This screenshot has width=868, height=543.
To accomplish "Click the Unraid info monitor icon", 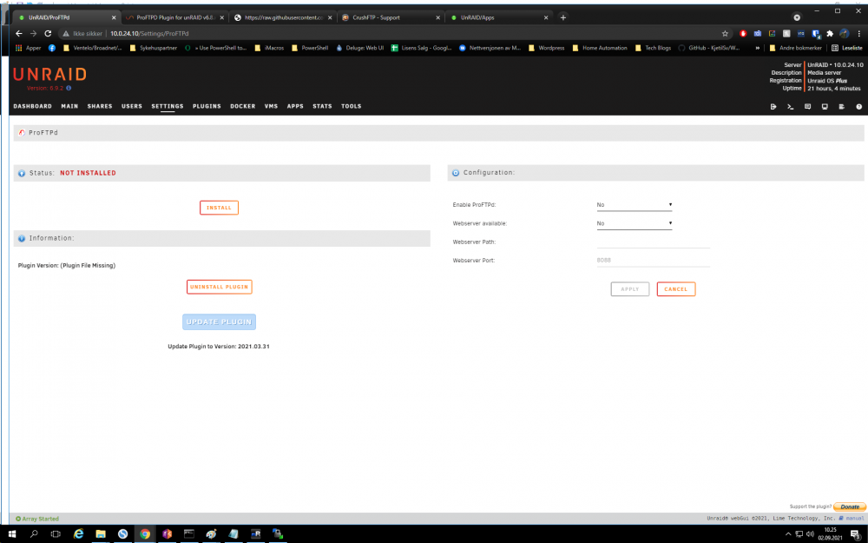I will 825,106.
